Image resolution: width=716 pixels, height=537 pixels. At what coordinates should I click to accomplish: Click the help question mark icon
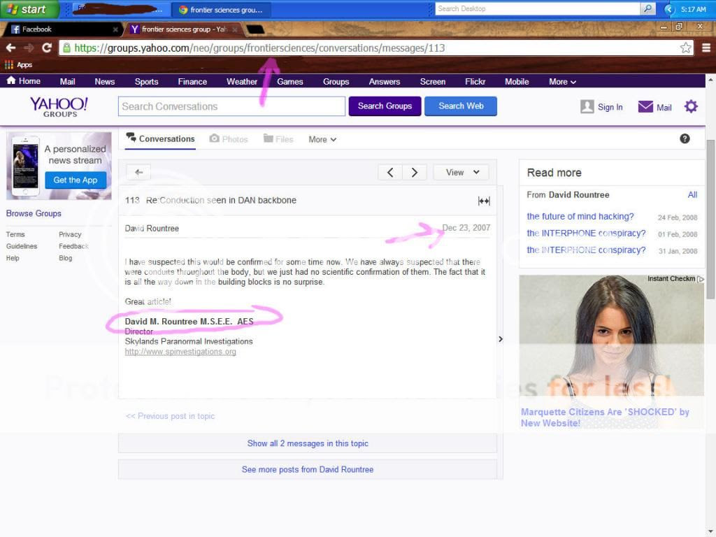coord(685,139)
